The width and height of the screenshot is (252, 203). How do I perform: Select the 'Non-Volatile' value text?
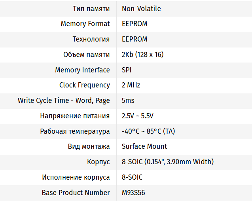coord(141,8)
